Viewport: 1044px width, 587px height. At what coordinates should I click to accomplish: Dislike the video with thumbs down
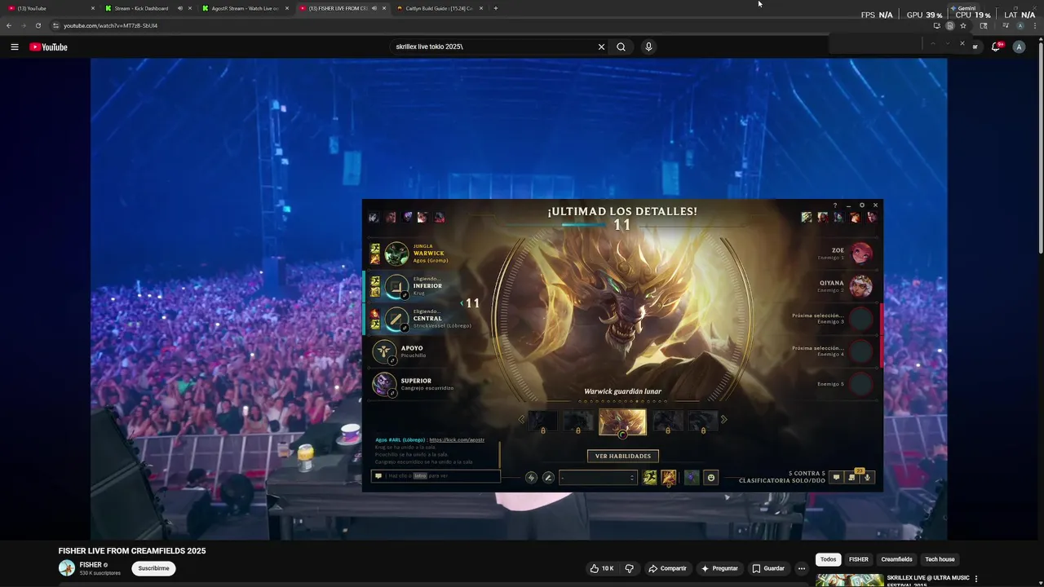tap(629, 568)
